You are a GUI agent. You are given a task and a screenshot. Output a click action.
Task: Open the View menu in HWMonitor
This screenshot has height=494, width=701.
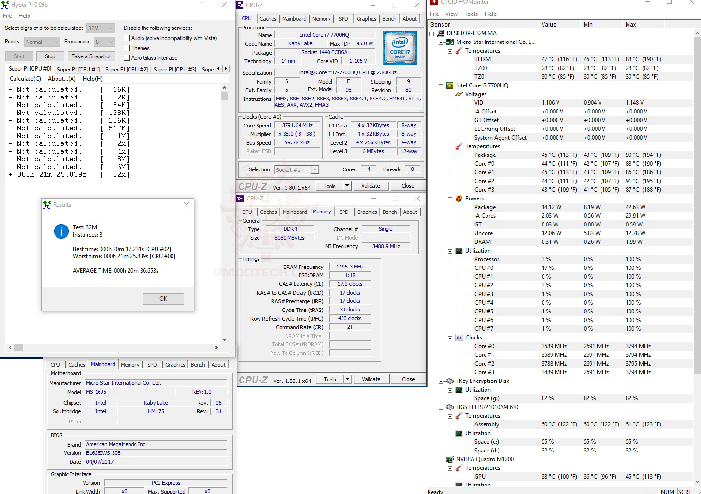click(x=451, y=14)
